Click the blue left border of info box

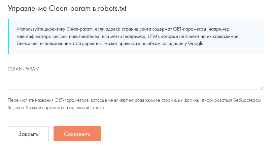(8, 36)
